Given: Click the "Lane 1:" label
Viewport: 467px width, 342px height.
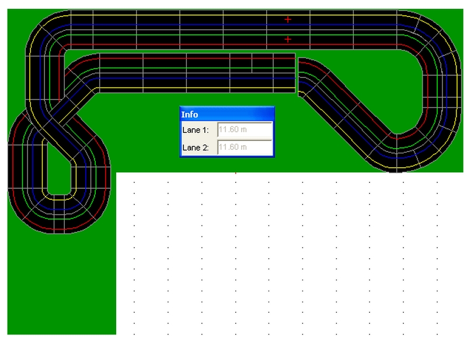Looking at the screenshot, I should click(195, 131).
